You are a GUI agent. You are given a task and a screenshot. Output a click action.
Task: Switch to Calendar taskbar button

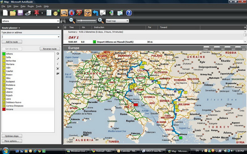point(128,151)
